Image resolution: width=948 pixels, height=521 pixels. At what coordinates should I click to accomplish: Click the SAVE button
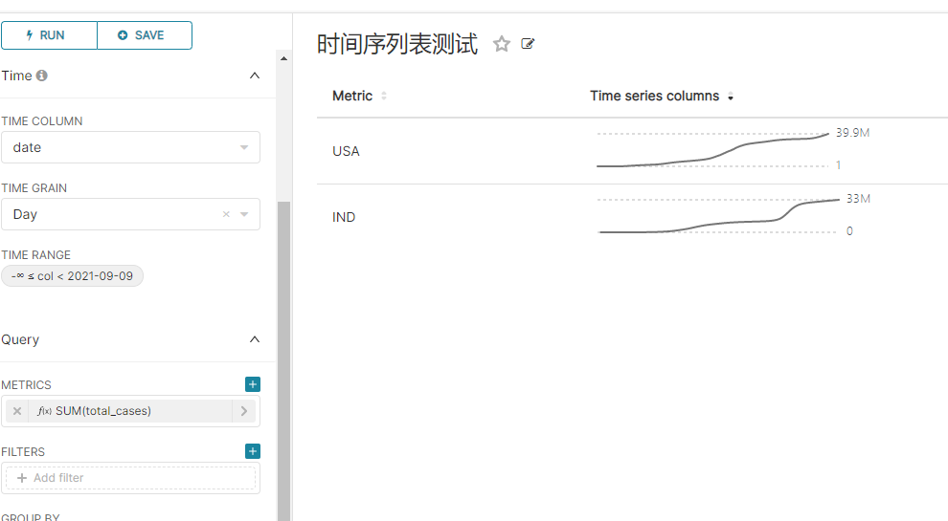point(145,35)
